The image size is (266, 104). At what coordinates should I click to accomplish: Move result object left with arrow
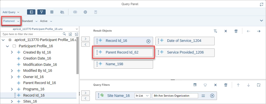click(x=249, y=31)
